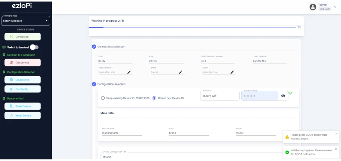Toggle the Switch to terminal switch

click(34, 47)
